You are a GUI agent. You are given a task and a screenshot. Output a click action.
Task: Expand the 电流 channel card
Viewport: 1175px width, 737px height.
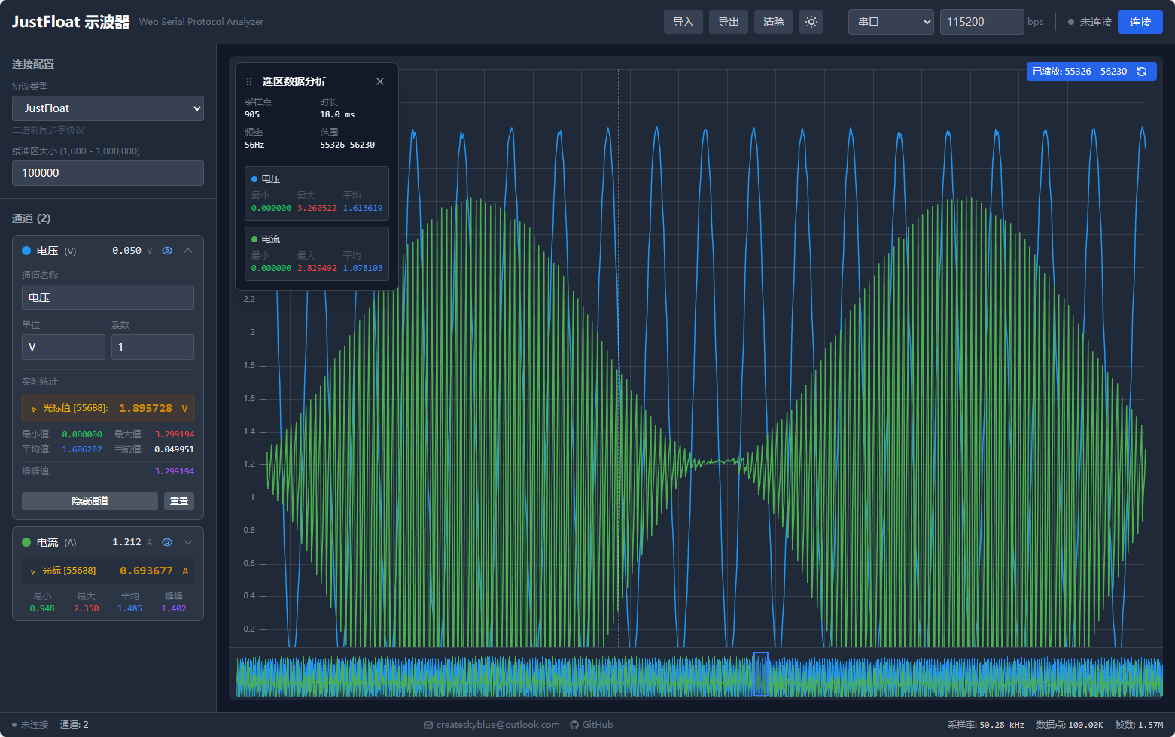click(188, 542)
